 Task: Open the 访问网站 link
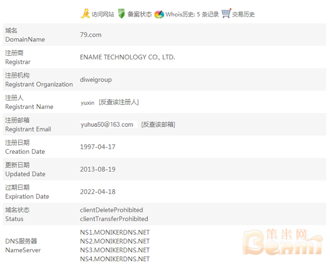click(x=103, y=14)
